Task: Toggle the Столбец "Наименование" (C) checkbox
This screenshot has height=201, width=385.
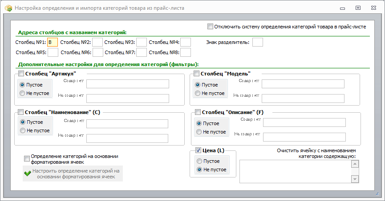Action: click(20, 112)
